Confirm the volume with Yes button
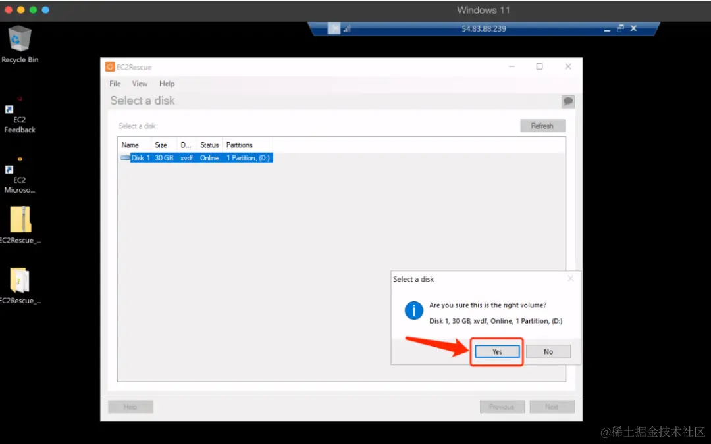The image size is (711, 444). 497,351
